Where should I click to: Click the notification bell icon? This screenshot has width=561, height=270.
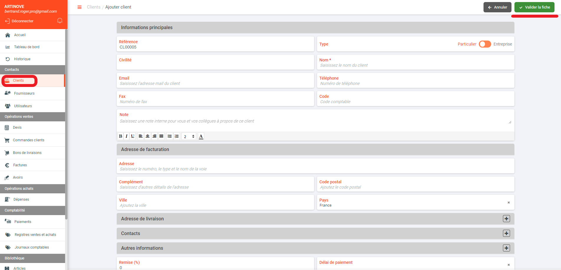click(x=60, y=21)
